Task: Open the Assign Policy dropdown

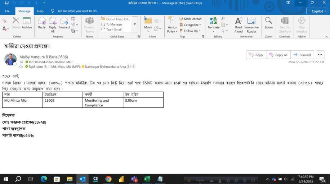Action: (x=172, y=24)
